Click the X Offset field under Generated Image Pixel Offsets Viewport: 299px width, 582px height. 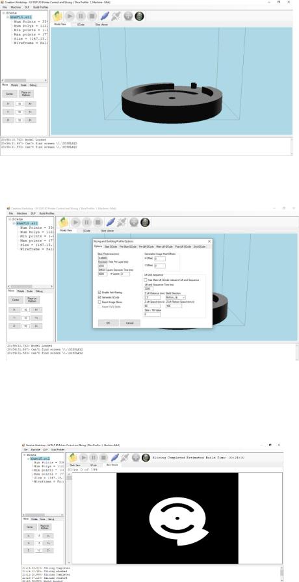click(x=160, y=259)
